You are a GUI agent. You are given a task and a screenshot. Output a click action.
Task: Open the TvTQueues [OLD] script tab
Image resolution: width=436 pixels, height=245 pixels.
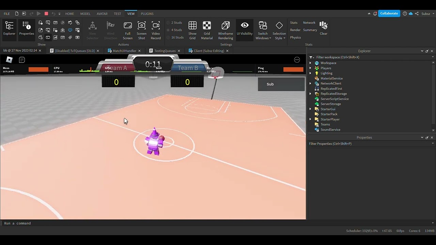75,51
